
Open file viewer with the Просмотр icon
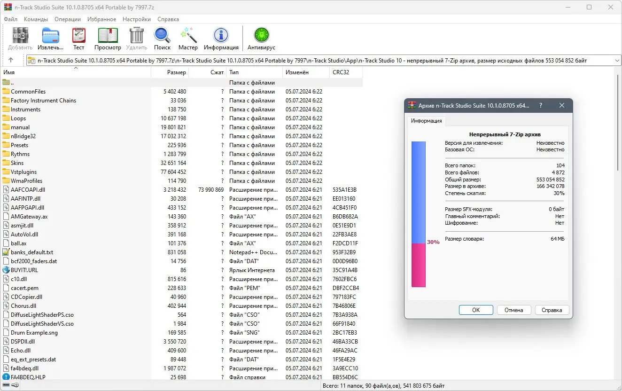coord(108,35)
